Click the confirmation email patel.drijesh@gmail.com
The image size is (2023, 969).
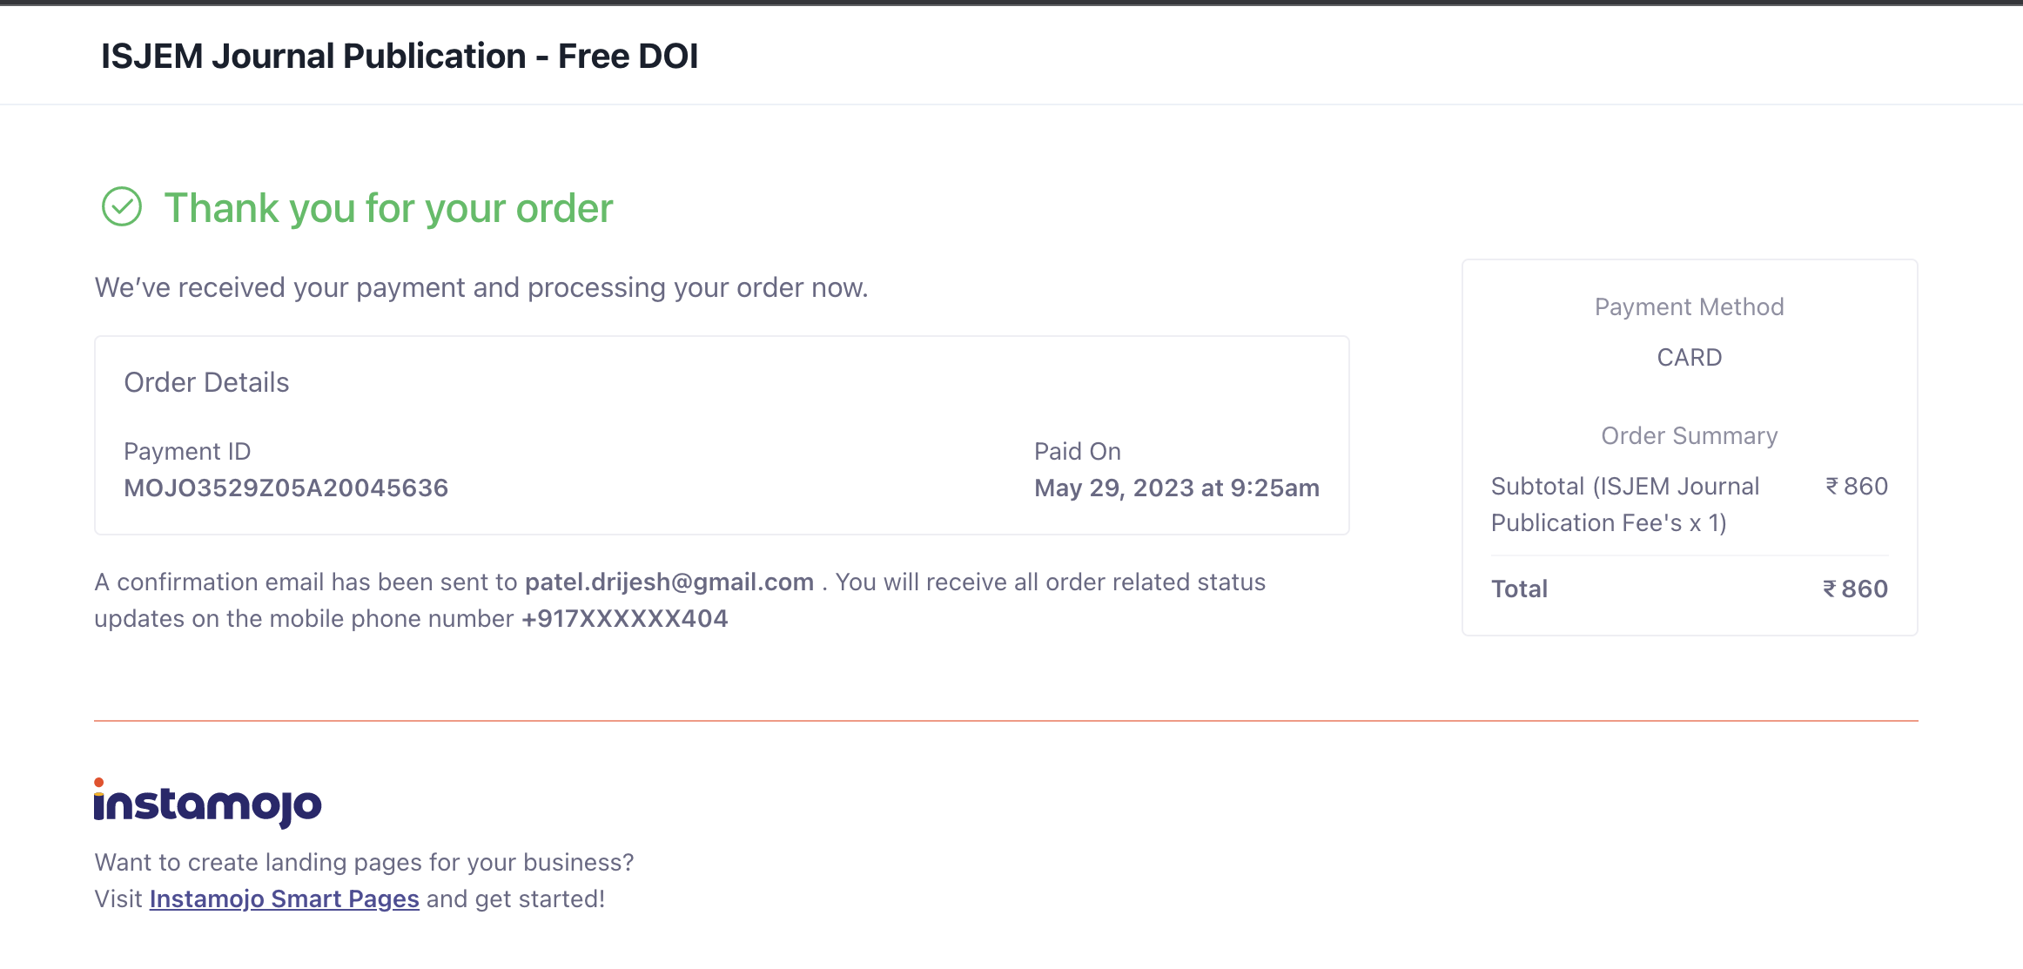click(669, 582)
